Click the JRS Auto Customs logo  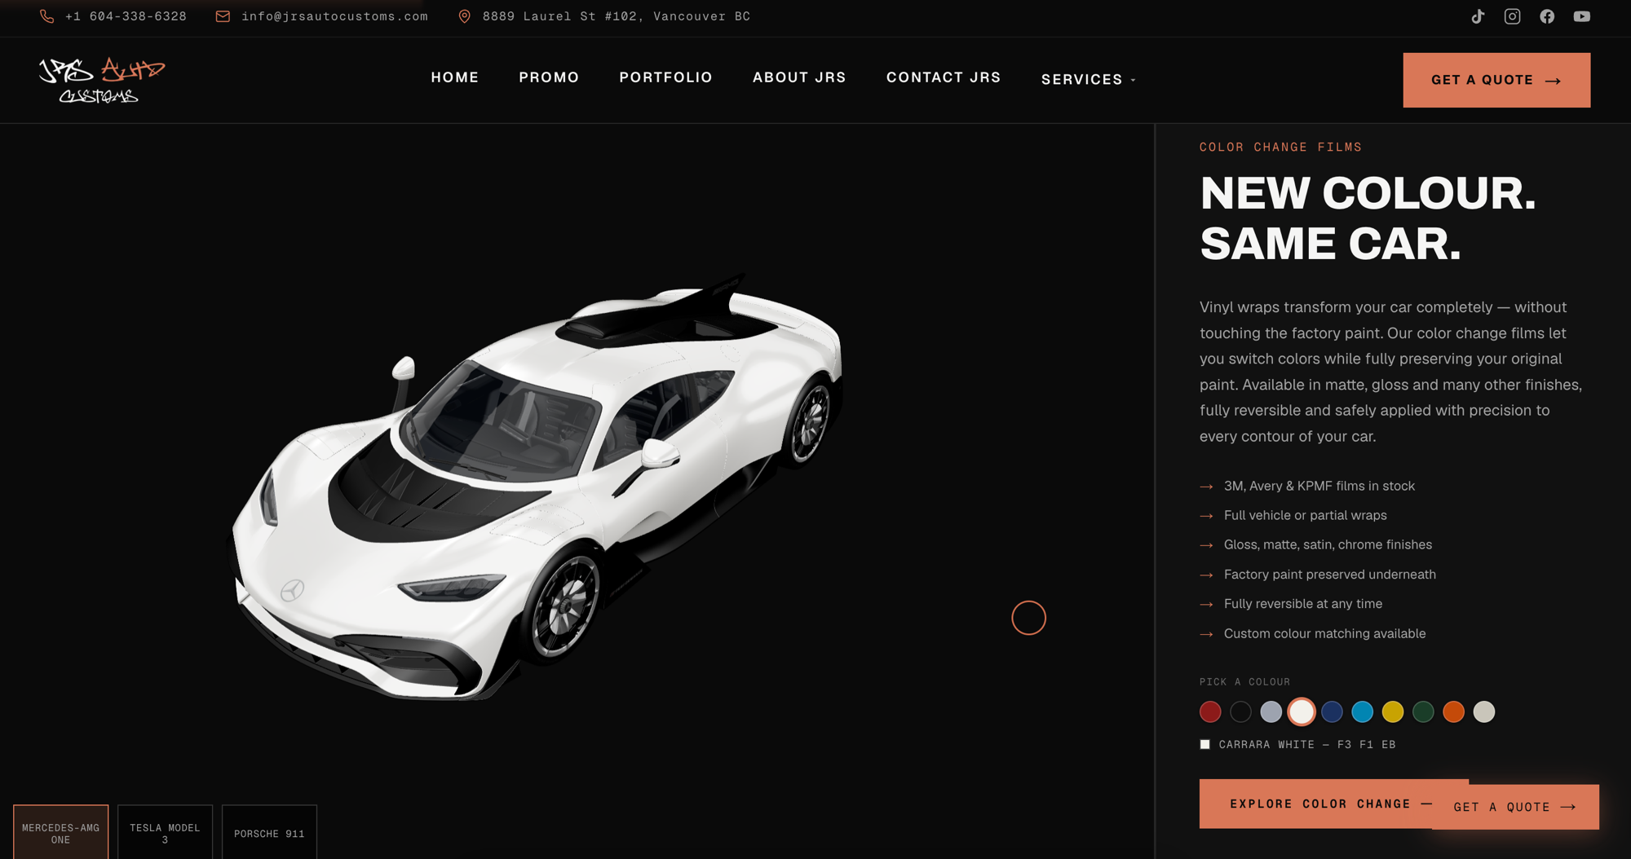[x=102, y=80]
